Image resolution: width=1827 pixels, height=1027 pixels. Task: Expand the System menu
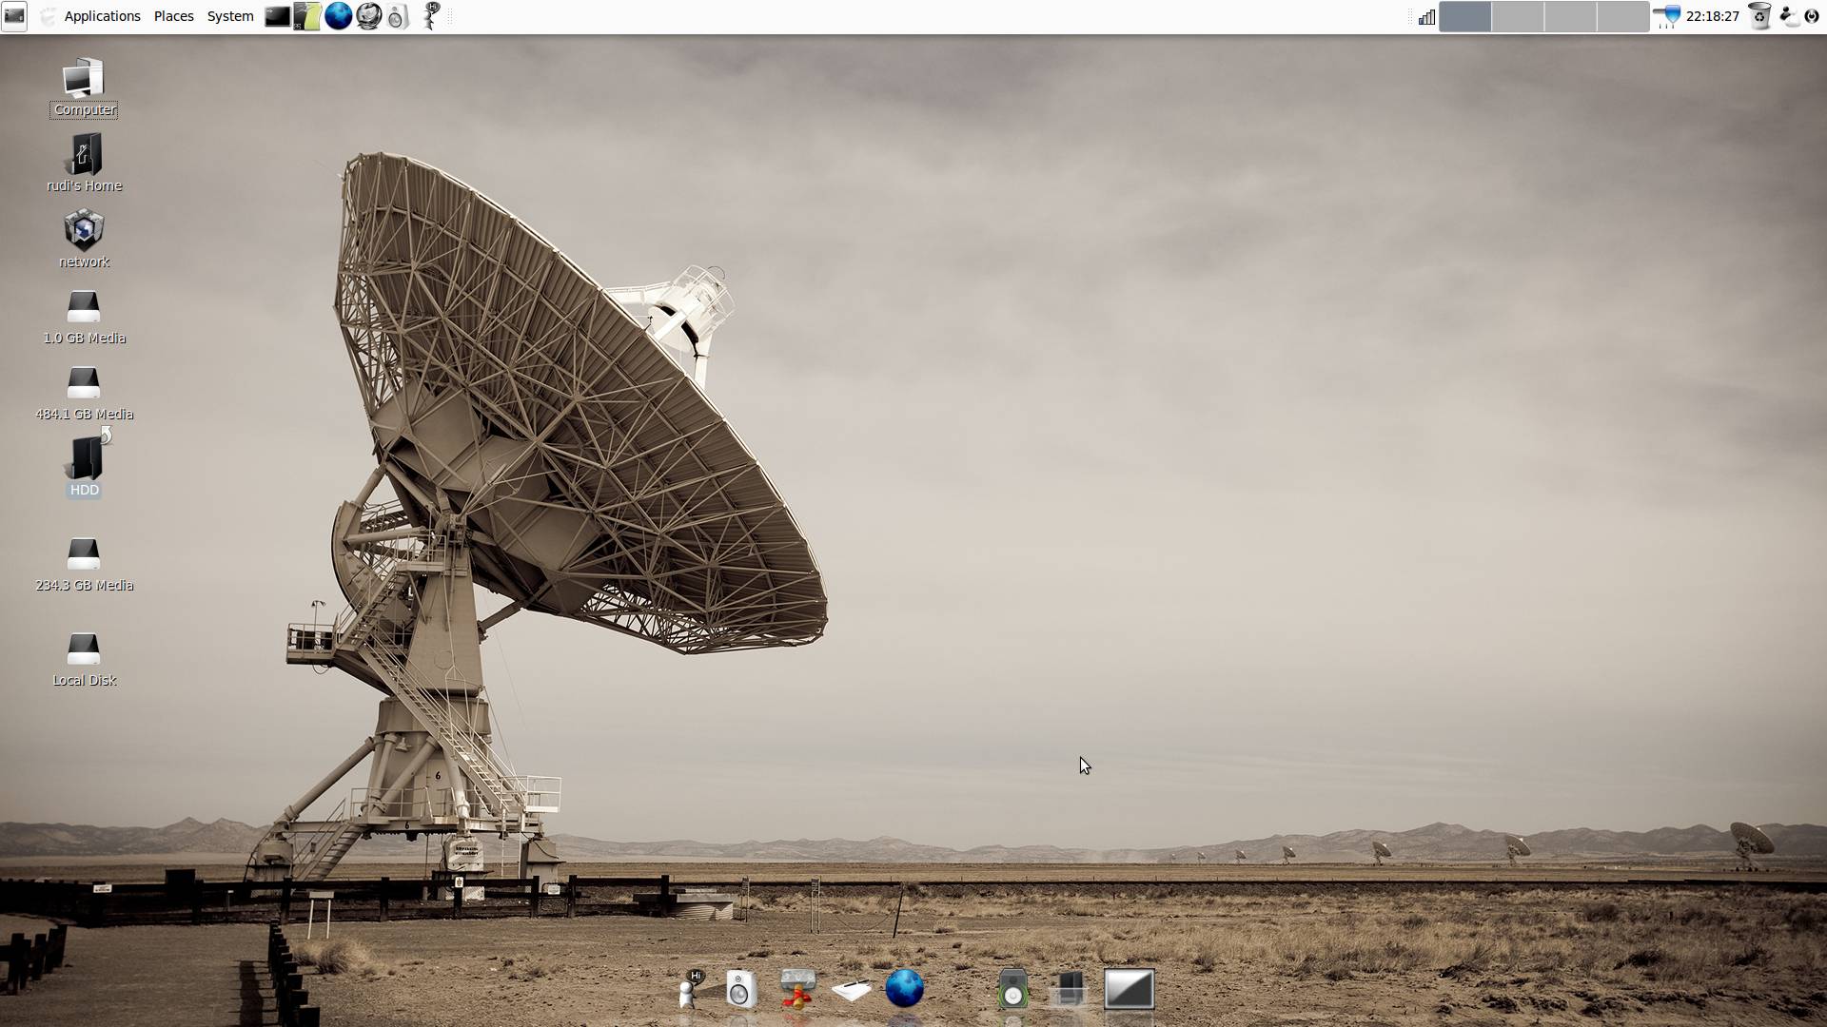[230, 16]
